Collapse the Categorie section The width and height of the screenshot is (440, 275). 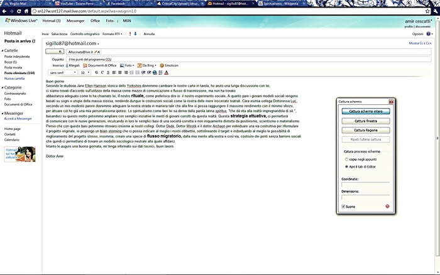click(x=3, y=88)
